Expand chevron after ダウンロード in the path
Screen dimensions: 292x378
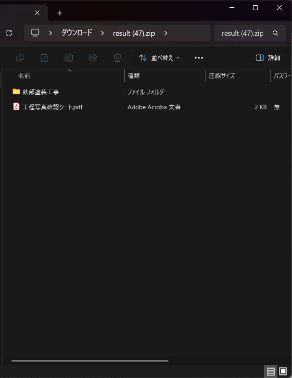(x=102, y=33)
